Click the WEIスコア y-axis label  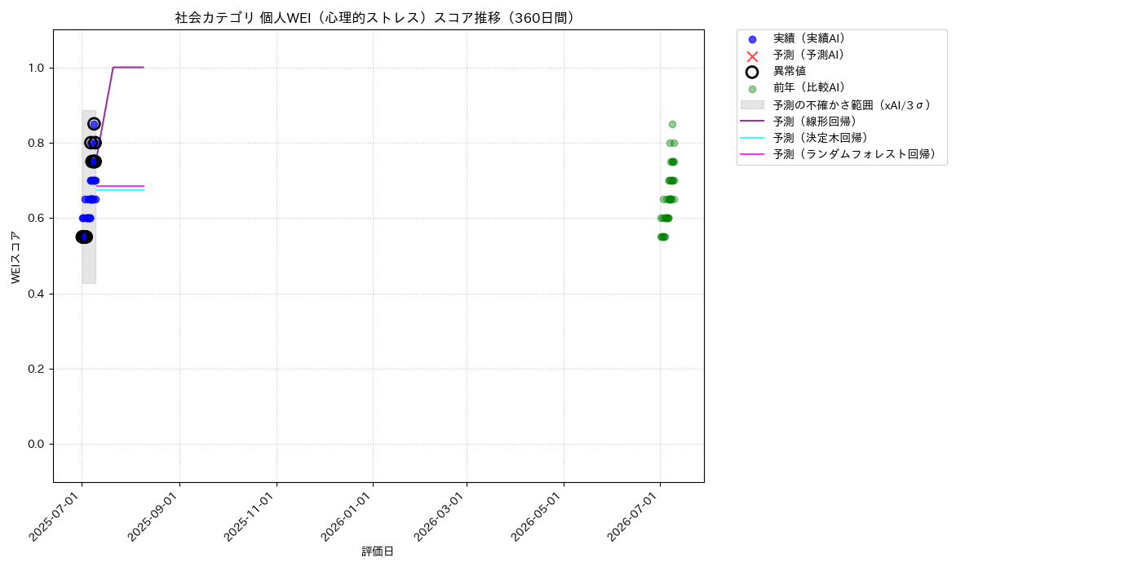point(16,257)
